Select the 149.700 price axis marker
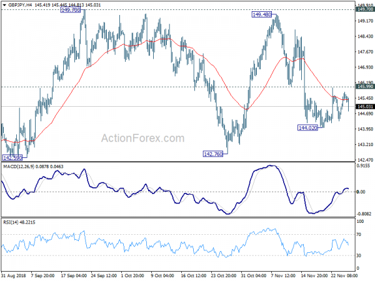Viewport: 375px width, 281px height. pyautogui.click(x=365, y=9)
